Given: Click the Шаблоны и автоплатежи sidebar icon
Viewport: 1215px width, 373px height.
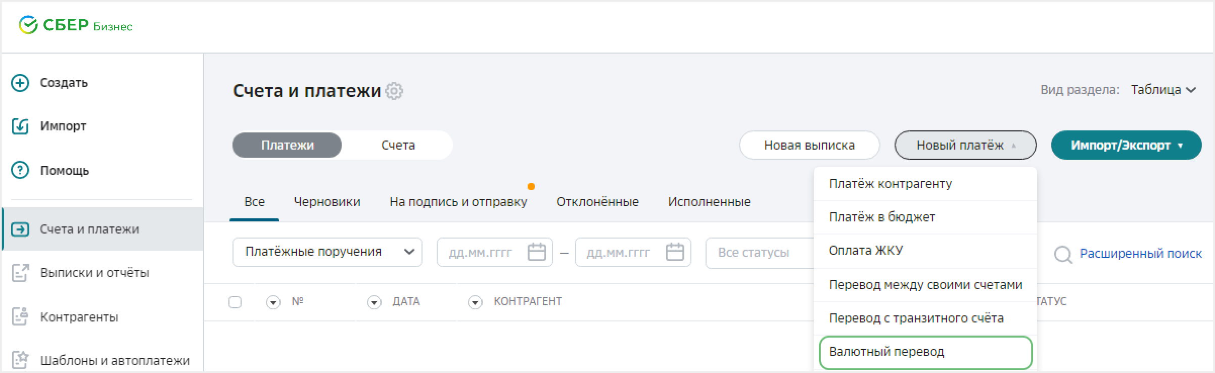Looking at the screenshot, I should (20, 360).
